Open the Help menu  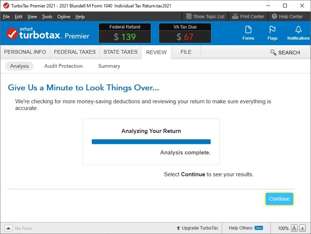pos(80,17)
